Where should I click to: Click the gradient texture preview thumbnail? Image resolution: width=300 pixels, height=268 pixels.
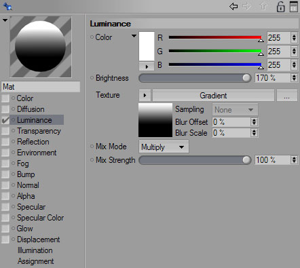pos(155,120)
